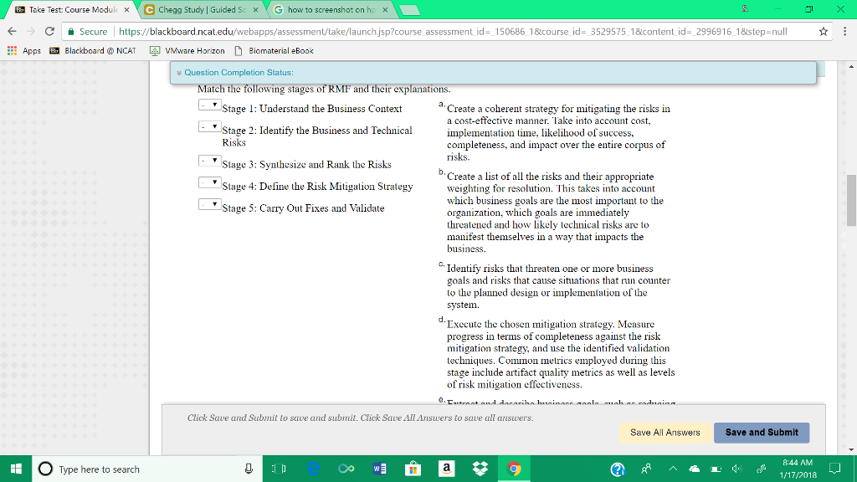Open the volume control in system tray
Viewport: 857px width, 482px height.
point(736,469)
